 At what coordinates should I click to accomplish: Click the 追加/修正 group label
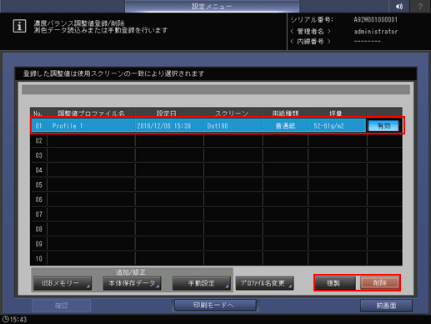click(x=131, y=272)
